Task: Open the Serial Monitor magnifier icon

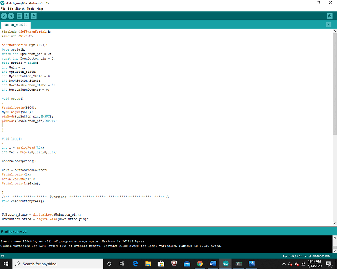Action: [329, 16]
